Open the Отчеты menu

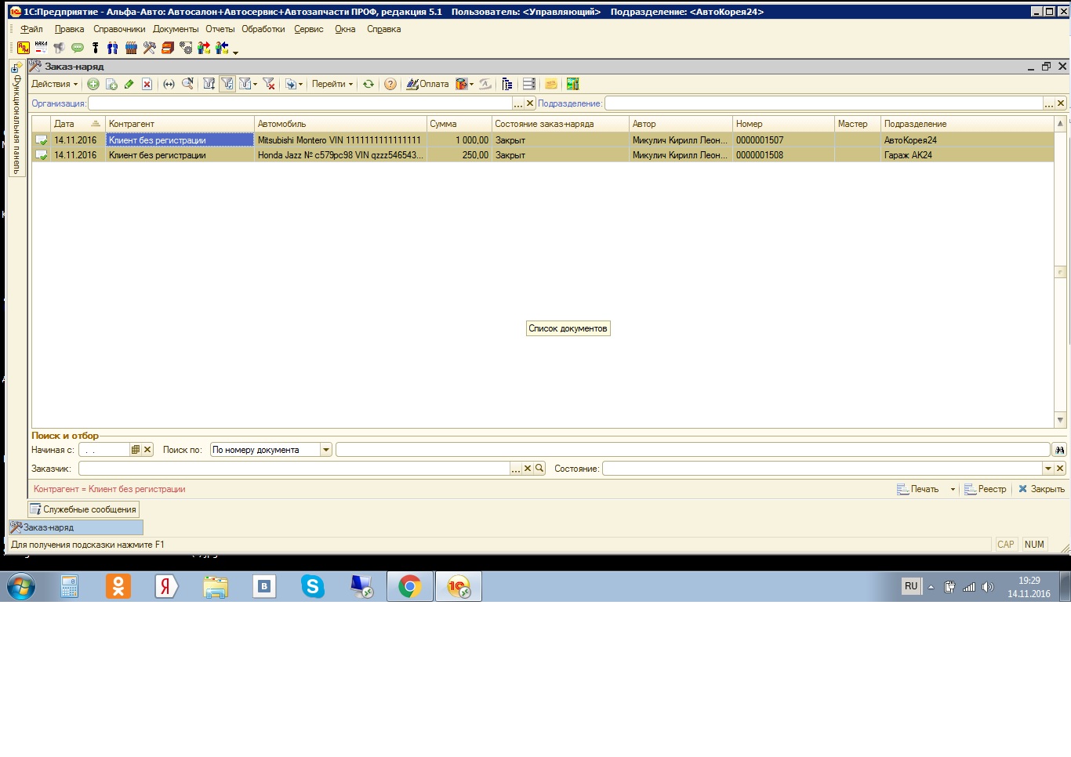pyautogui.click(x=220, y=29)
